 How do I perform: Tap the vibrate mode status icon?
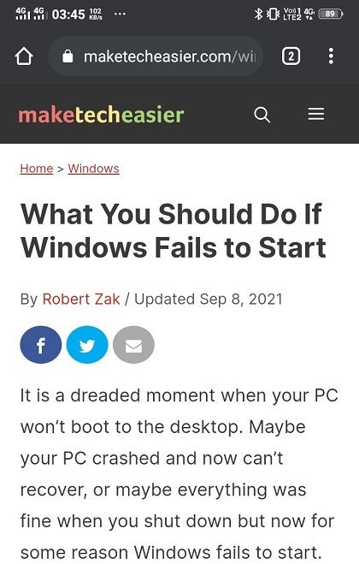pyautogui.click(x=273, y=14)
